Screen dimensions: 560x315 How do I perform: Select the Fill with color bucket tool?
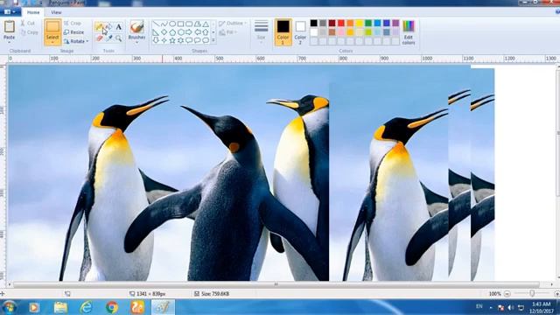click(x=109, y=27)
